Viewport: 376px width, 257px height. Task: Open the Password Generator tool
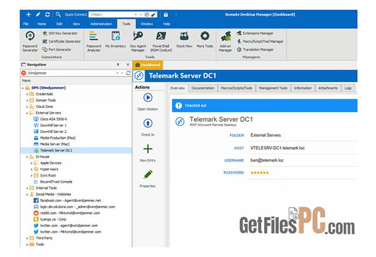point(30,41)
